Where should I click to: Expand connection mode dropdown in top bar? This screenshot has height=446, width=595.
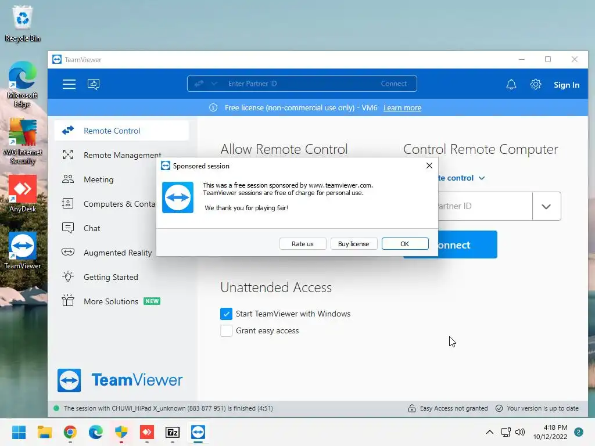214,84
